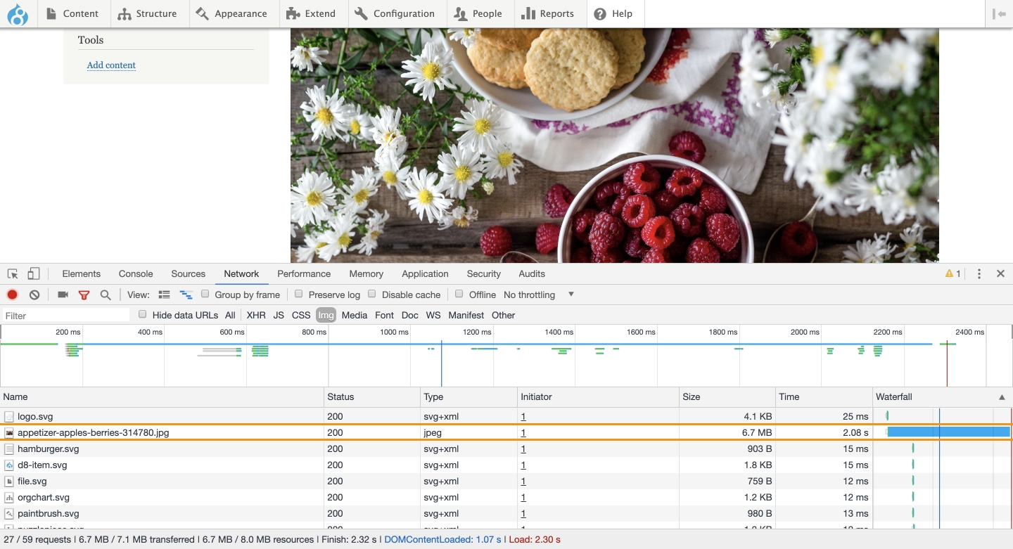
Task: Clear the network log
Action: coord(34,295)
